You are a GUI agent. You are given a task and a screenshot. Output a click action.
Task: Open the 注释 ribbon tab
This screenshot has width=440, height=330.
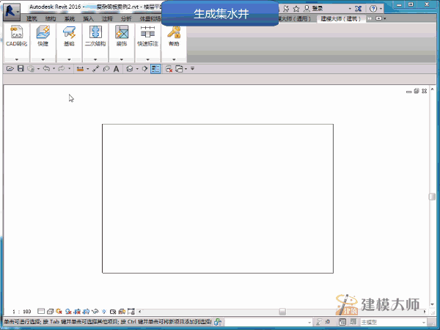pyautogui.click(x=107, y=19)
